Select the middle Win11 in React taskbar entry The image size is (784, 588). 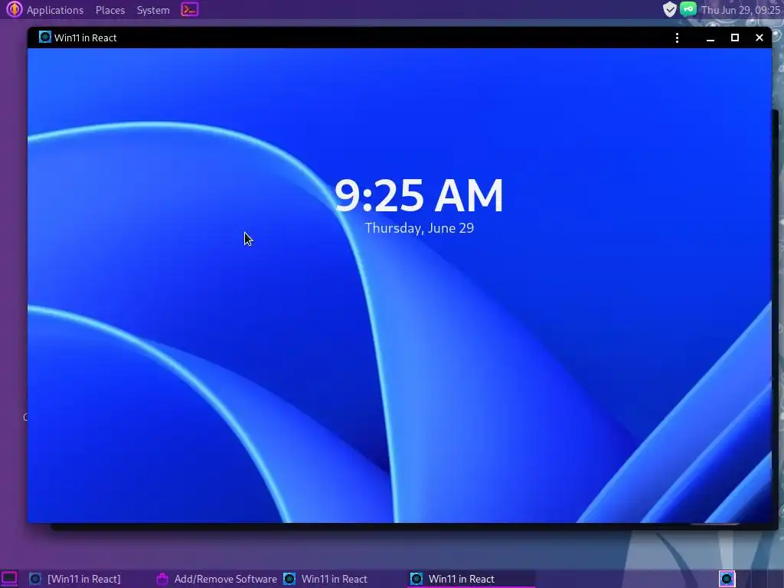344,579
